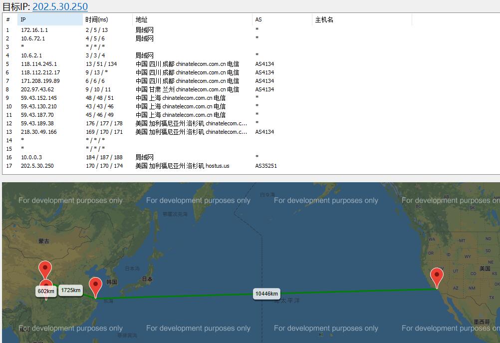Click the northern map marker below 蒙古

45,270
